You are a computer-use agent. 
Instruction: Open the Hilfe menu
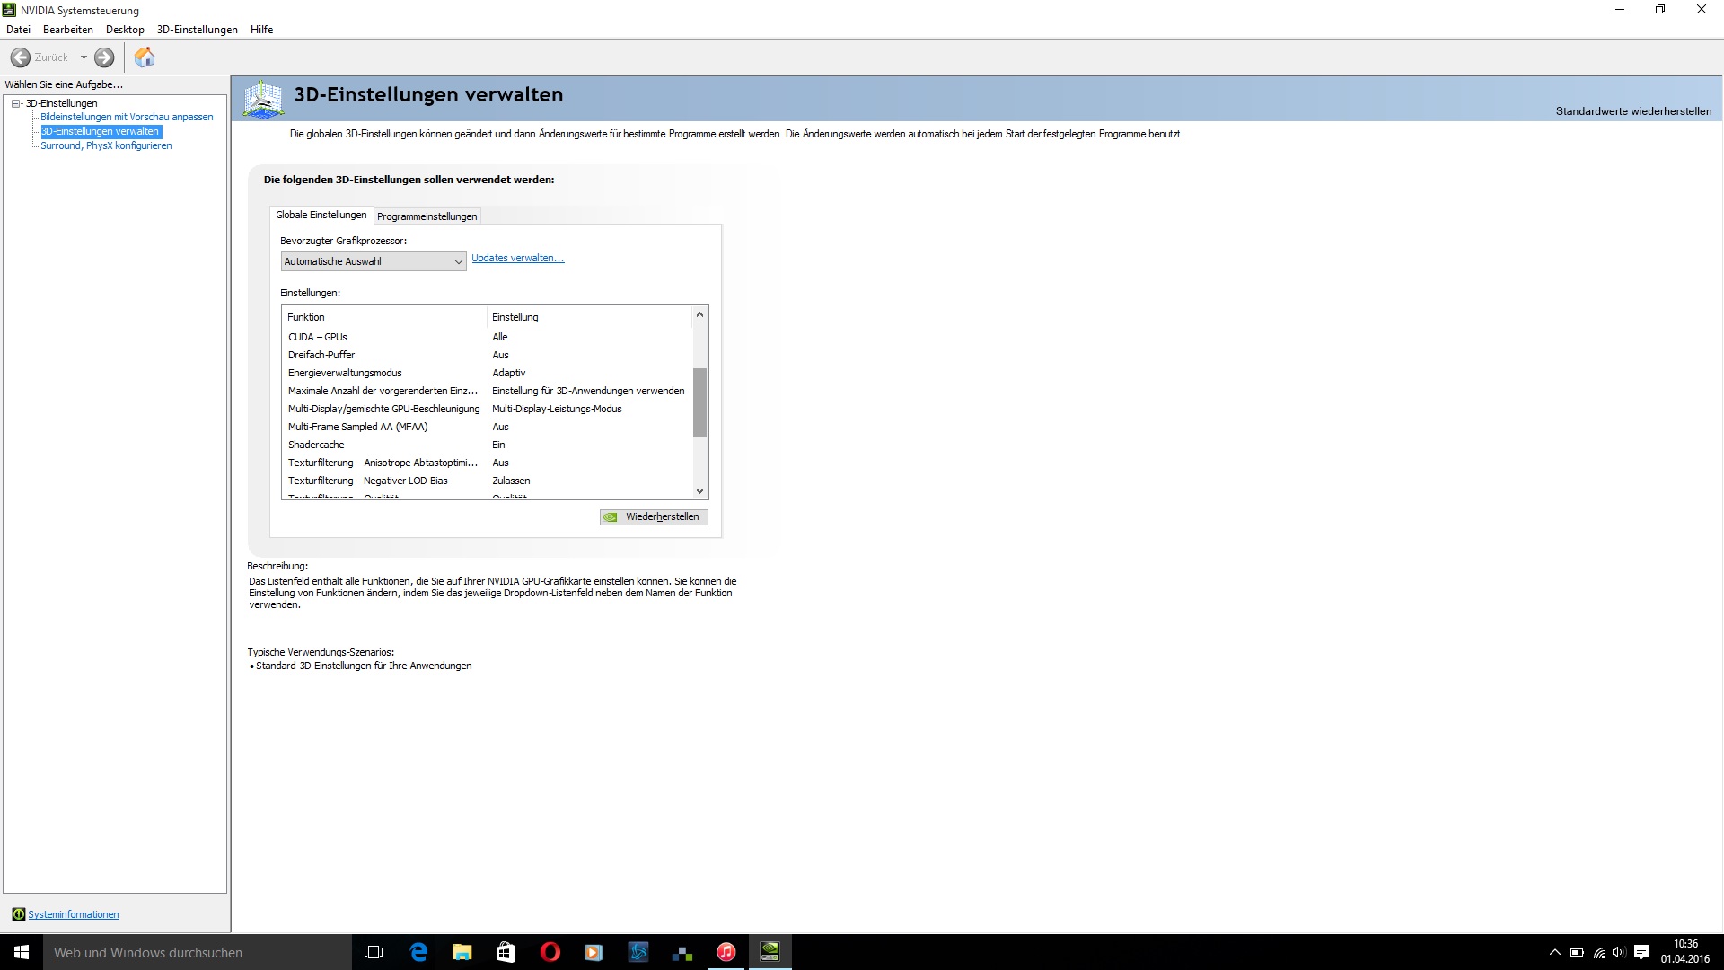click(x=261, y=30)
